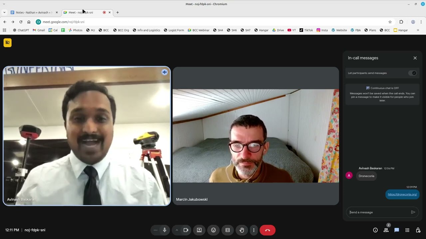The width and height of the screenshot is (426, 239).
Task: Open the Insta bookmark
Action: (322, 30)
